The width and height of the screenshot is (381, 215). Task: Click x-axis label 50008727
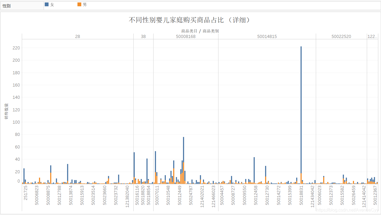233,195
